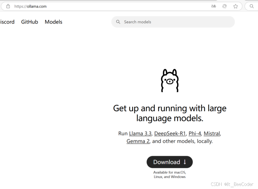This screenshot has height=189, width=258.
Task: Focus the Search models field
Action: point(173,22)
